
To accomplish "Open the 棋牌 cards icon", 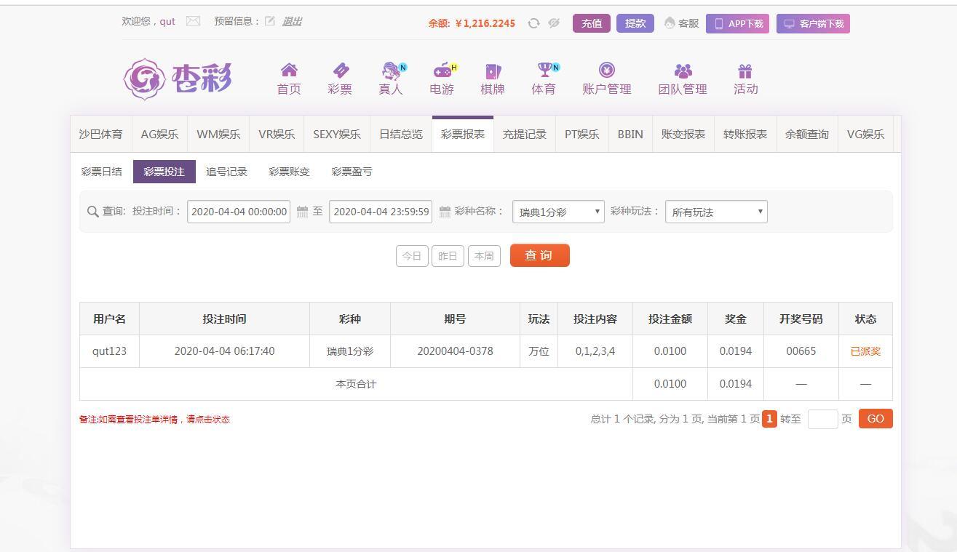I will [493, 71].
